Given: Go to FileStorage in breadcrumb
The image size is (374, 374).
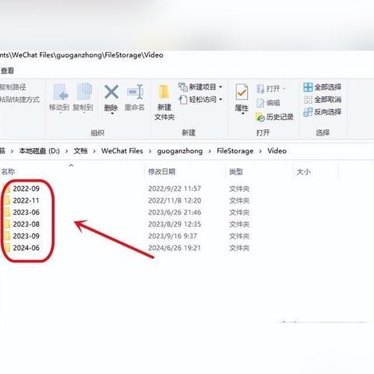Looking at the screenshot, I should tap(235, 151).
